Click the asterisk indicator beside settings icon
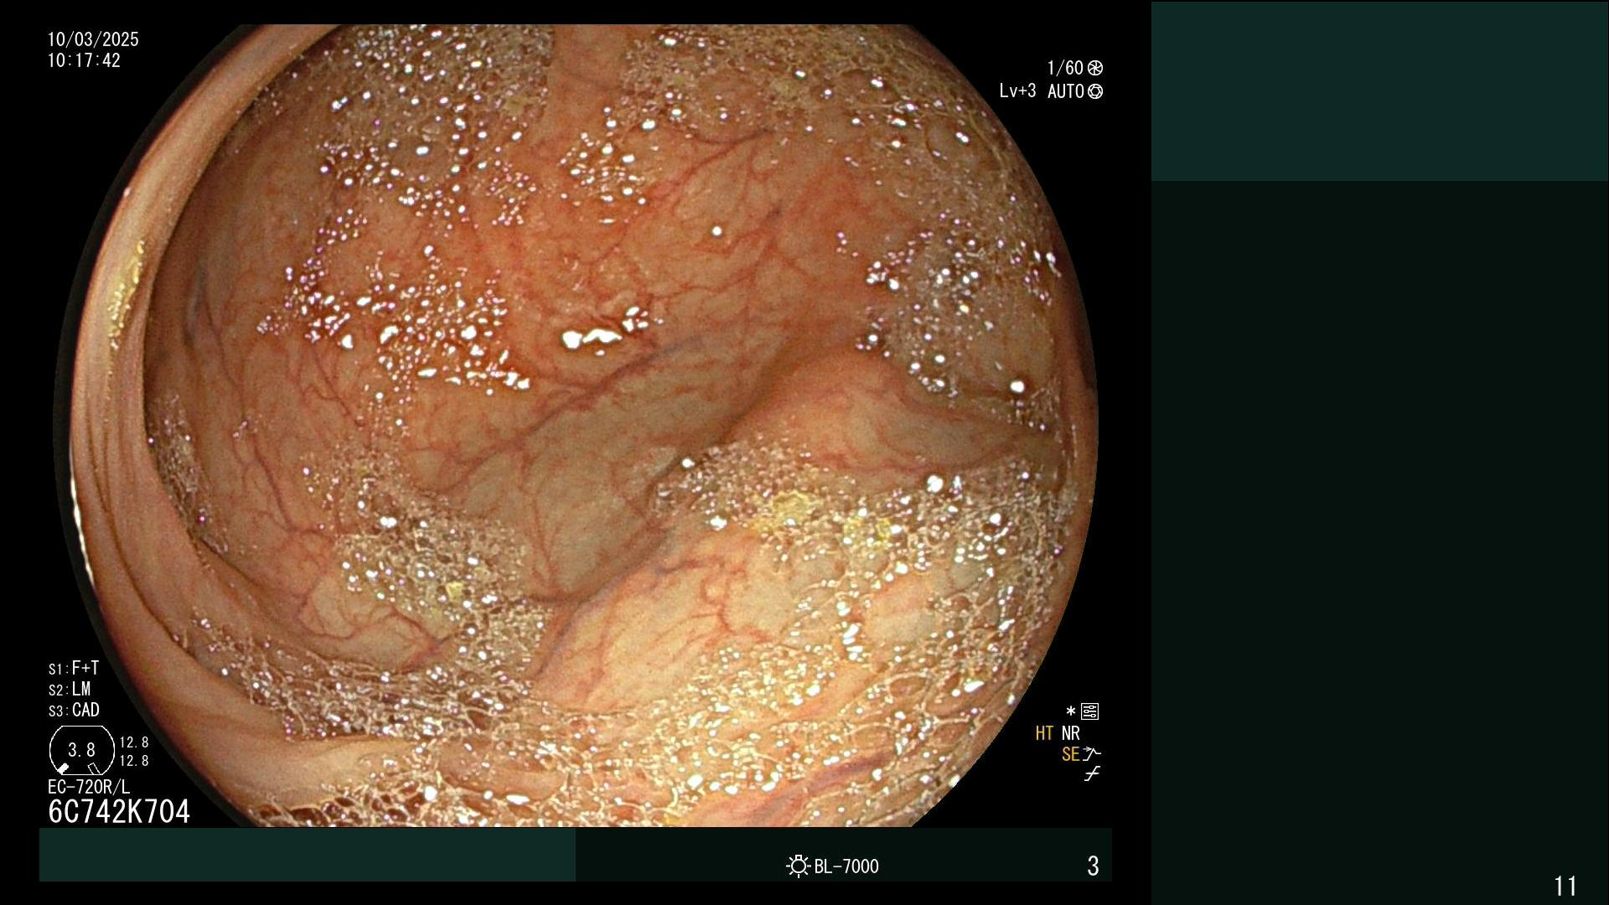Image resolution: width=1609 pixels, height=905 pixels. (1070, 711)
